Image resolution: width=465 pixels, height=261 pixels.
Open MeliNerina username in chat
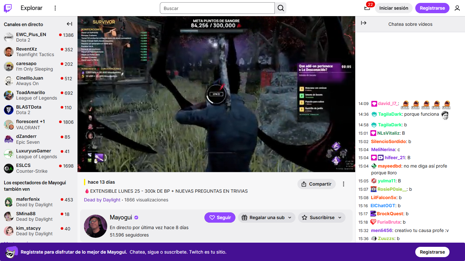click(383, 150)
